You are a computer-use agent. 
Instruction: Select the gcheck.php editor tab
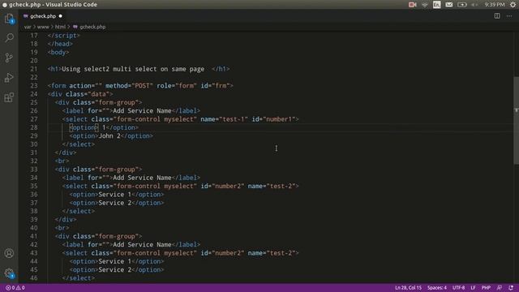point(42,16)
